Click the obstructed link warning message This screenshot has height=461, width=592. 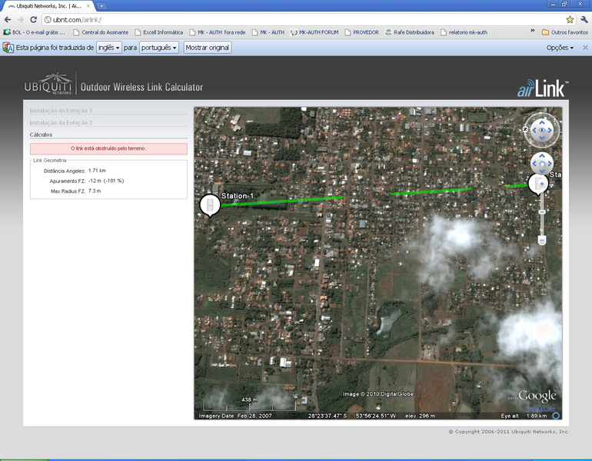pyautogui.click(x=108, y=148)
